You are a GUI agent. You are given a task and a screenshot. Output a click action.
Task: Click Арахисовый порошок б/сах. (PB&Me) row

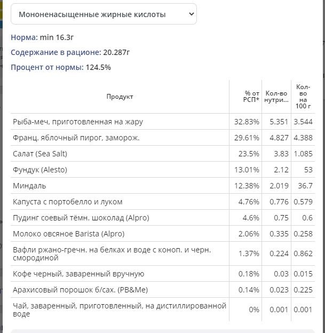163,290
